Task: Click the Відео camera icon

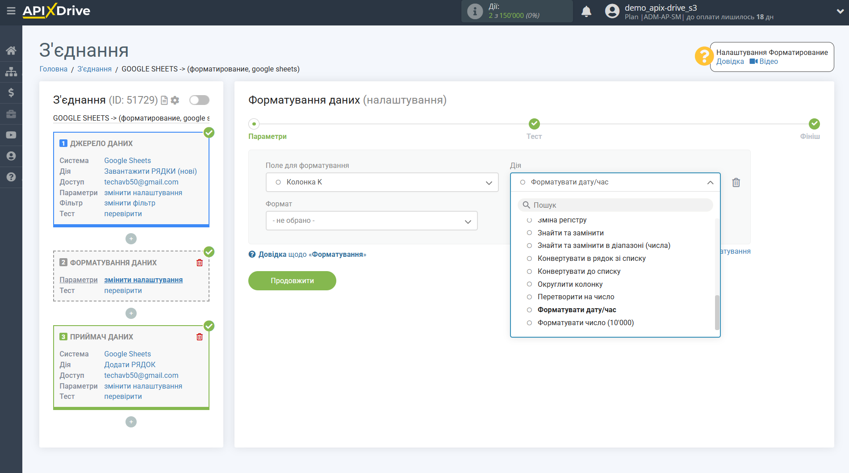Action: pos(753,62)
